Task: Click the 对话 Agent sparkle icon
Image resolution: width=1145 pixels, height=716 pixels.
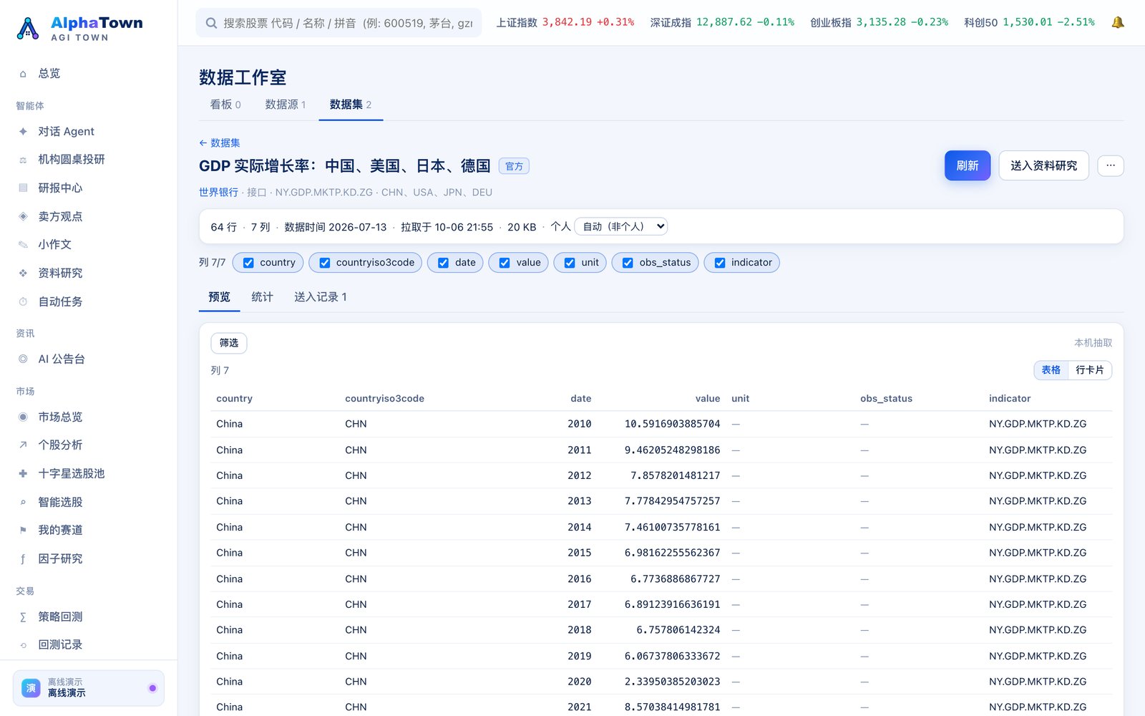Action: click(x=23, y=132)
